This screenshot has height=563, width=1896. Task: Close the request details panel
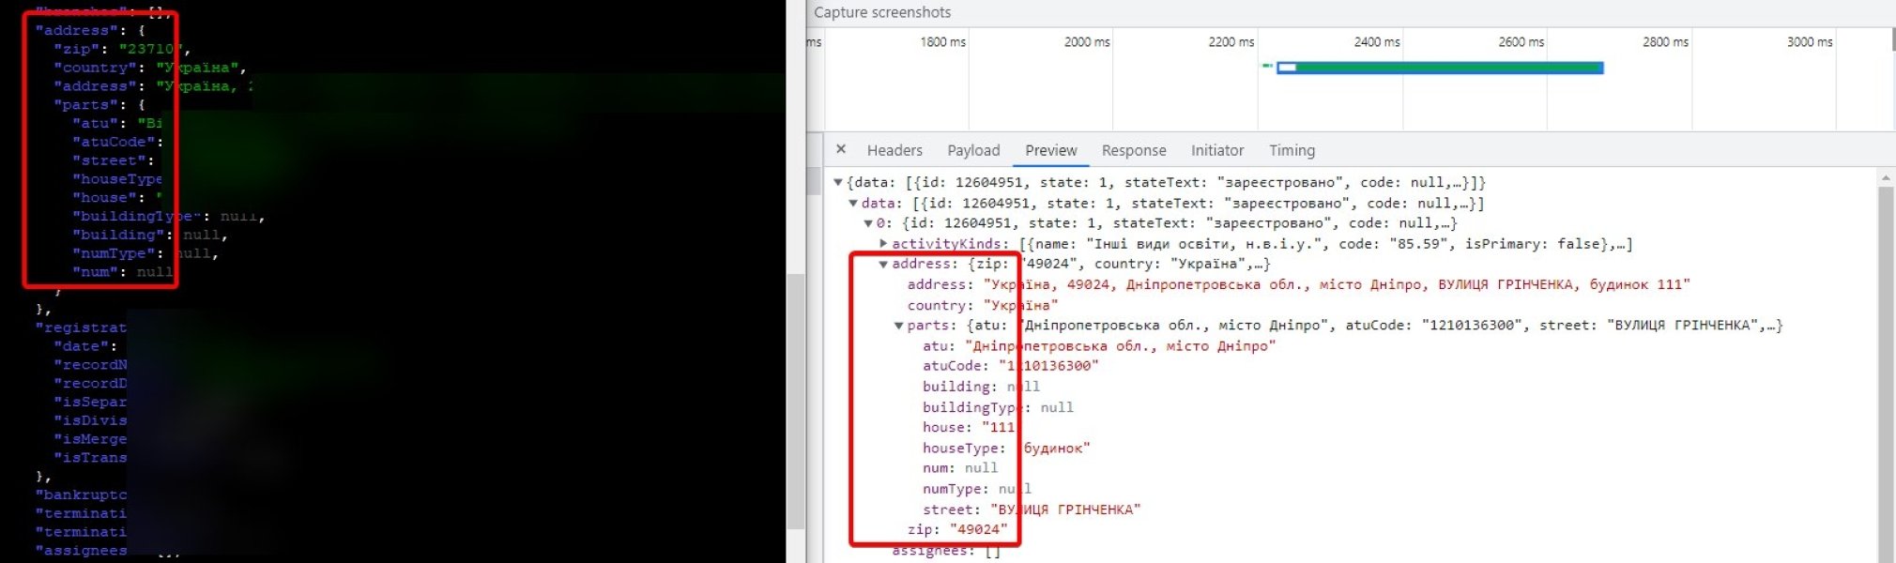click(x=841, y=149)
